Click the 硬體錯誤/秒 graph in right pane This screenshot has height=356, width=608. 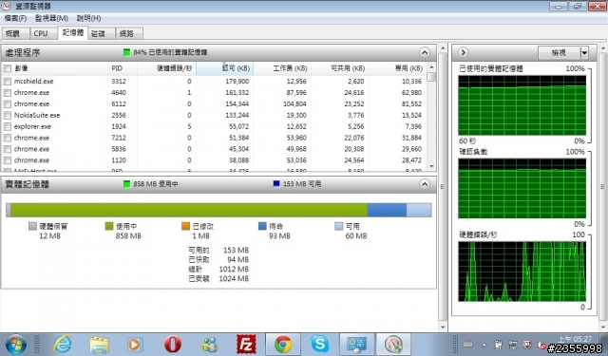[522, 272]
